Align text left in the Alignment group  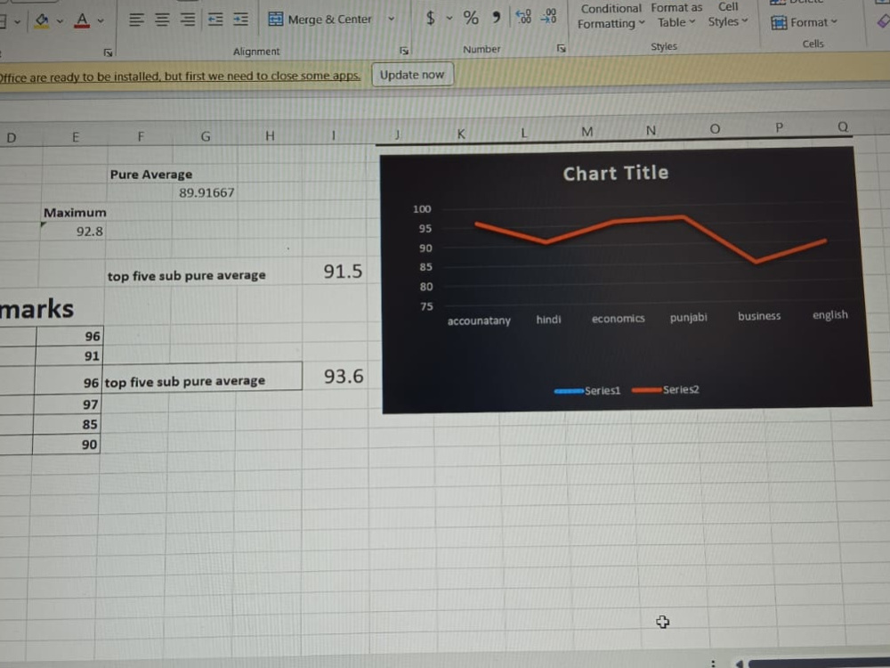tap(136, 20)
